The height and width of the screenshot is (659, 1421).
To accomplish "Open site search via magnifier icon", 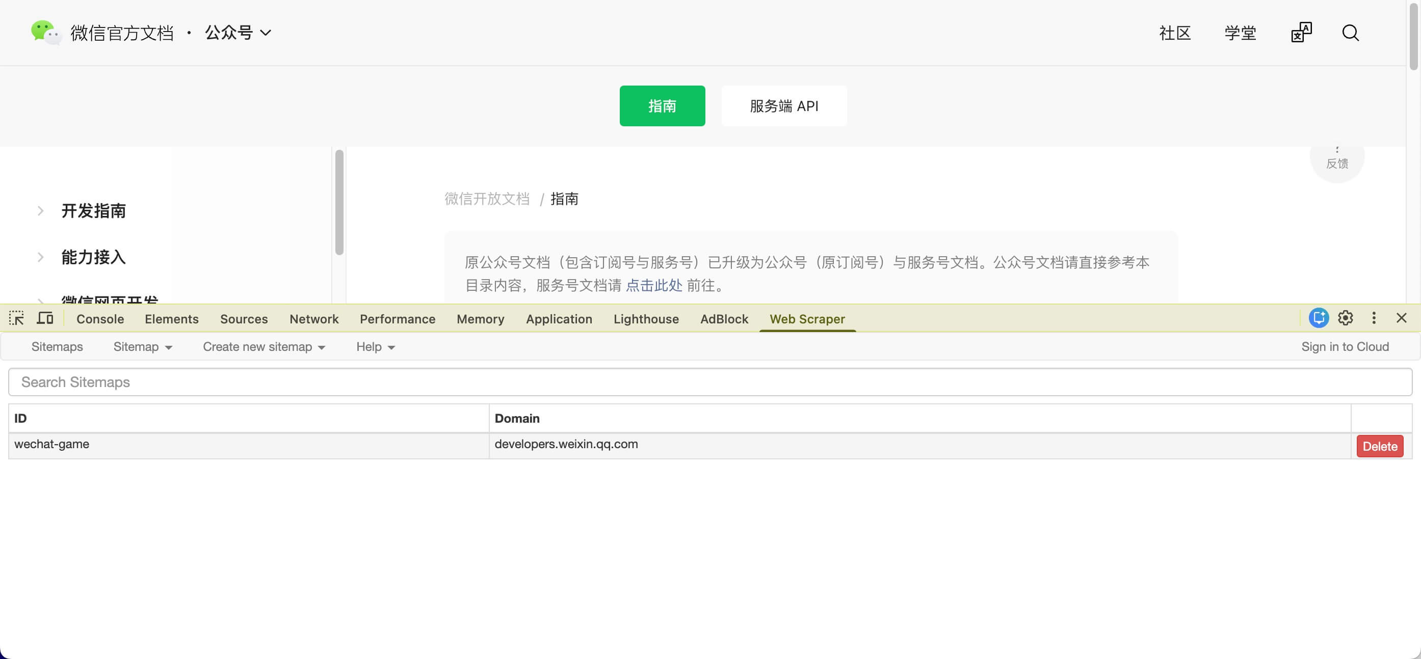I will [x=1350, y=33].
